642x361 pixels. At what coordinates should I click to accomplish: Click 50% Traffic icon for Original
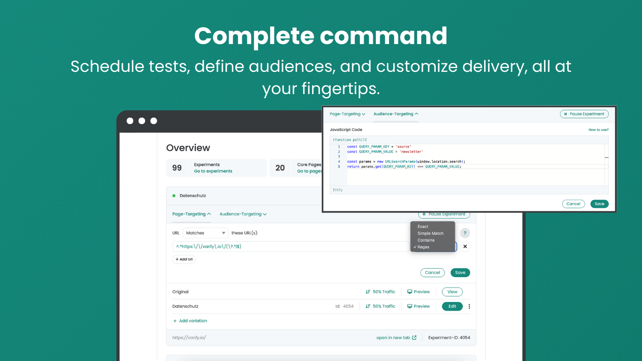click(x=368, y=292)
